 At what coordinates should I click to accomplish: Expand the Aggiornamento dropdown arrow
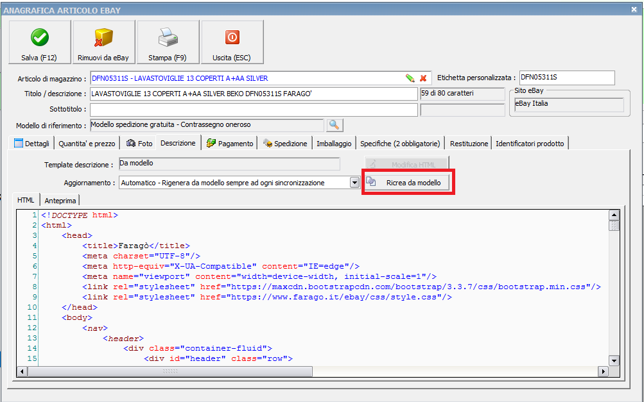[354, 183]
